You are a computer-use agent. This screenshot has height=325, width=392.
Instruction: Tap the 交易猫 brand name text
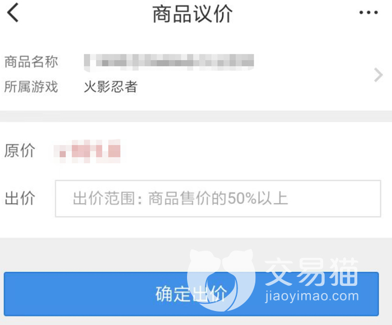312,271
